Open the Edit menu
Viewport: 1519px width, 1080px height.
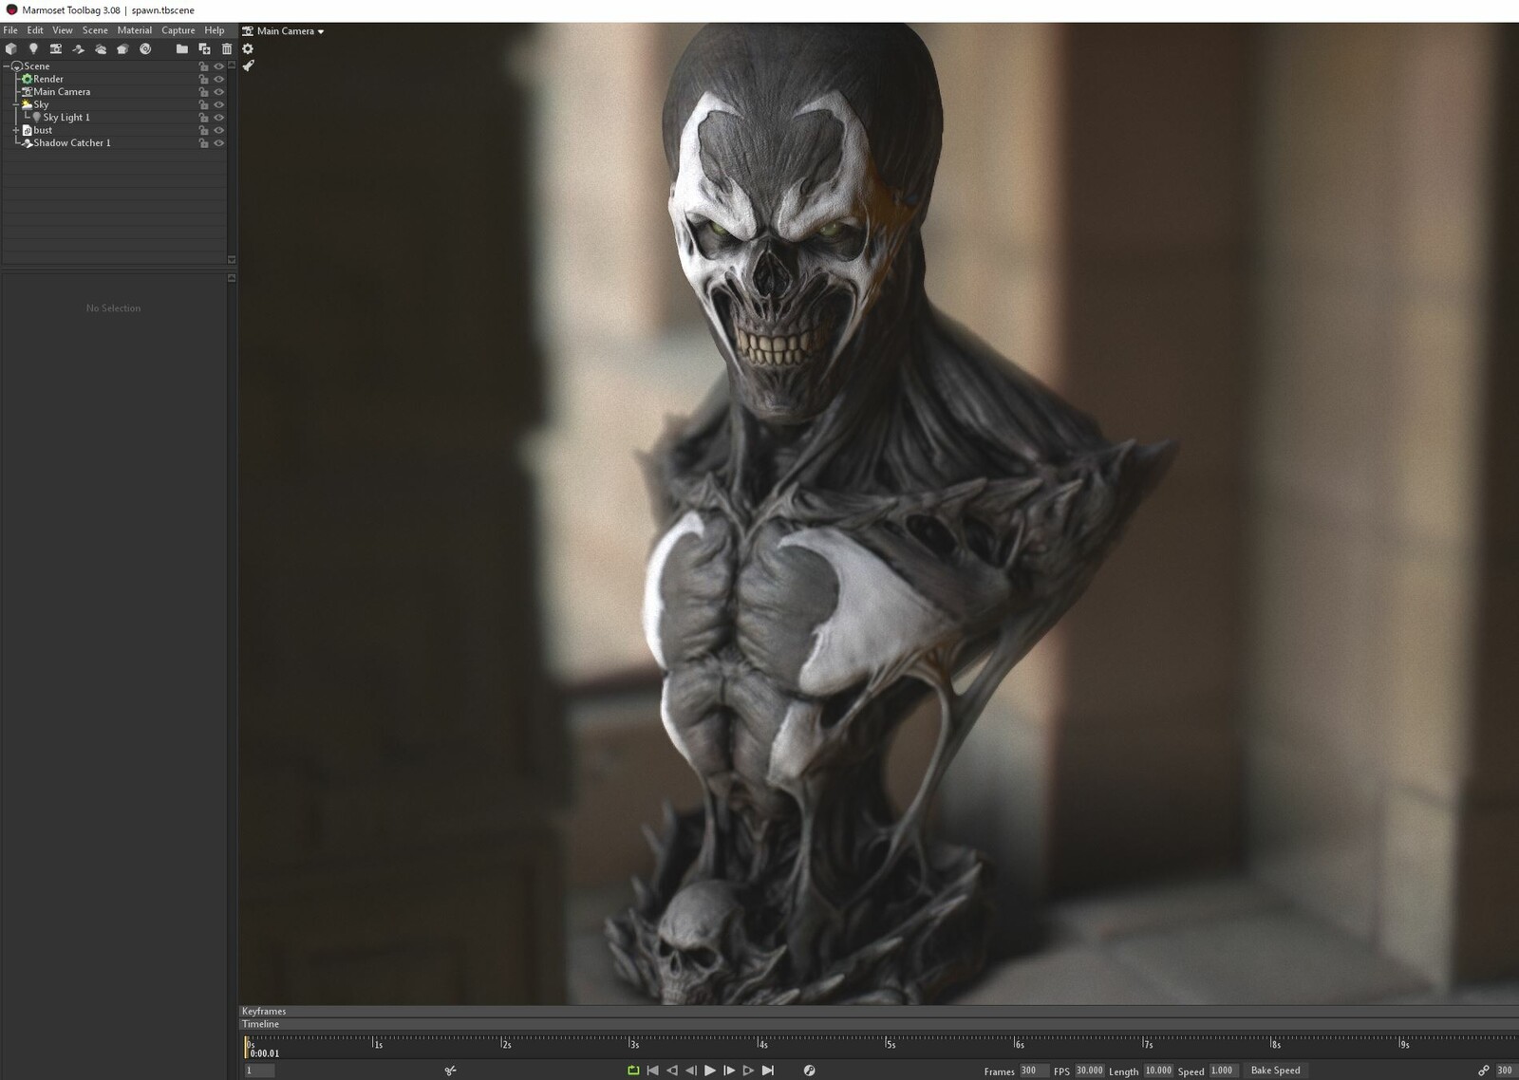[35, 30]
